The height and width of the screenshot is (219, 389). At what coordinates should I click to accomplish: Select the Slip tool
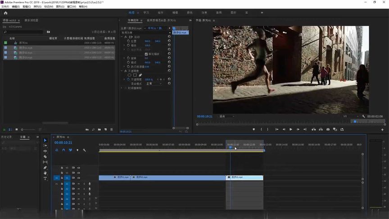click(45, 162)
